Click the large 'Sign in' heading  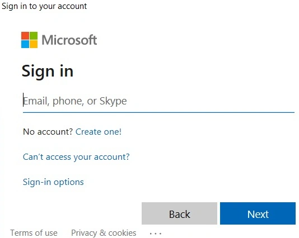pos(48,72)
